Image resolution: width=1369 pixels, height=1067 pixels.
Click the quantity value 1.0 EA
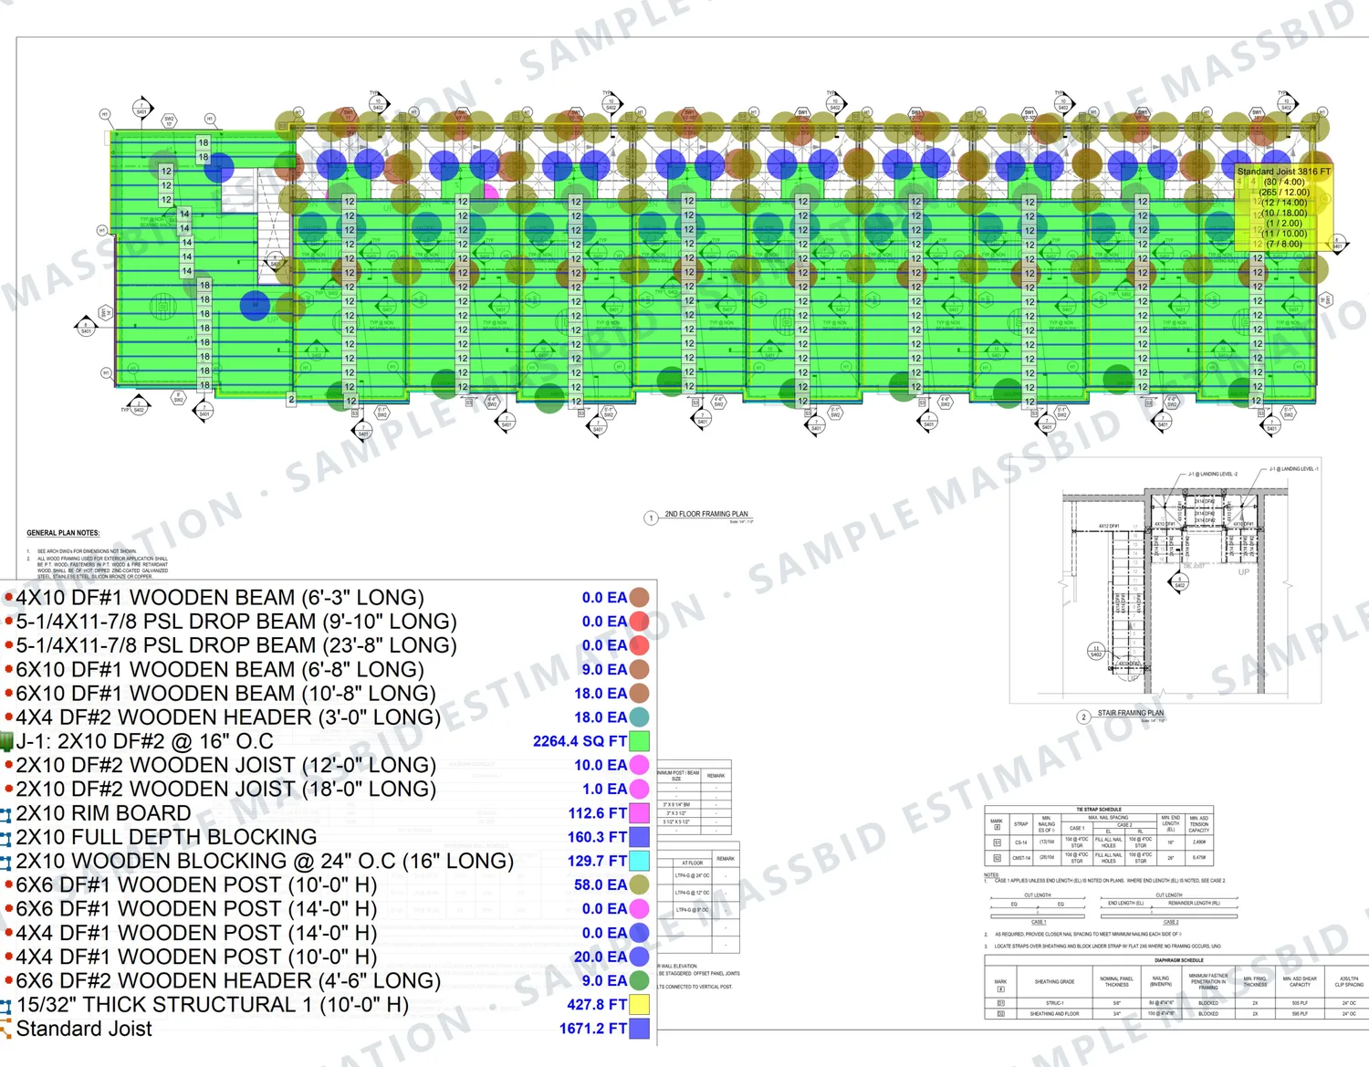pos(605,790)
